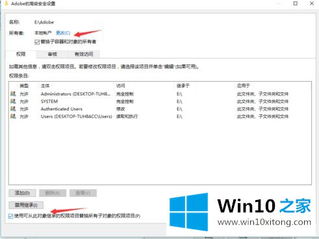Select the user icon of the SYSTEM entry
The height and width of the screenshot is (239, 319).
pos(13,101)
